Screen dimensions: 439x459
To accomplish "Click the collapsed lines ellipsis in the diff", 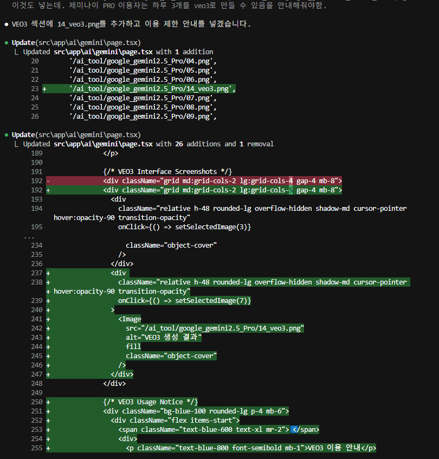I will tap(29, 236).
